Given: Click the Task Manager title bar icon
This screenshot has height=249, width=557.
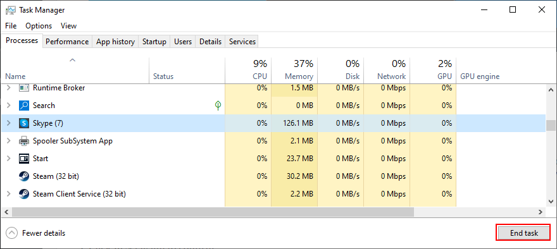Looking at the screenshot, I should point(11,10).
